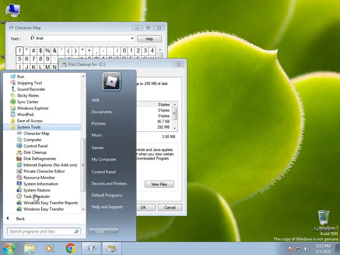Switch to Character Map taskbar button

[x=91, y=248]
